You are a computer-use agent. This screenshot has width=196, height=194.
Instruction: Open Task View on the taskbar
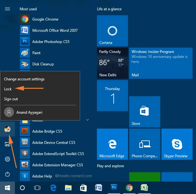(37, 188)
